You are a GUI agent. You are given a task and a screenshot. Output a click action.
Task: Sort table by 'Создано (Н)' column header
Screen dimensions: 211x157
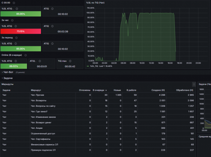(158, 90)
